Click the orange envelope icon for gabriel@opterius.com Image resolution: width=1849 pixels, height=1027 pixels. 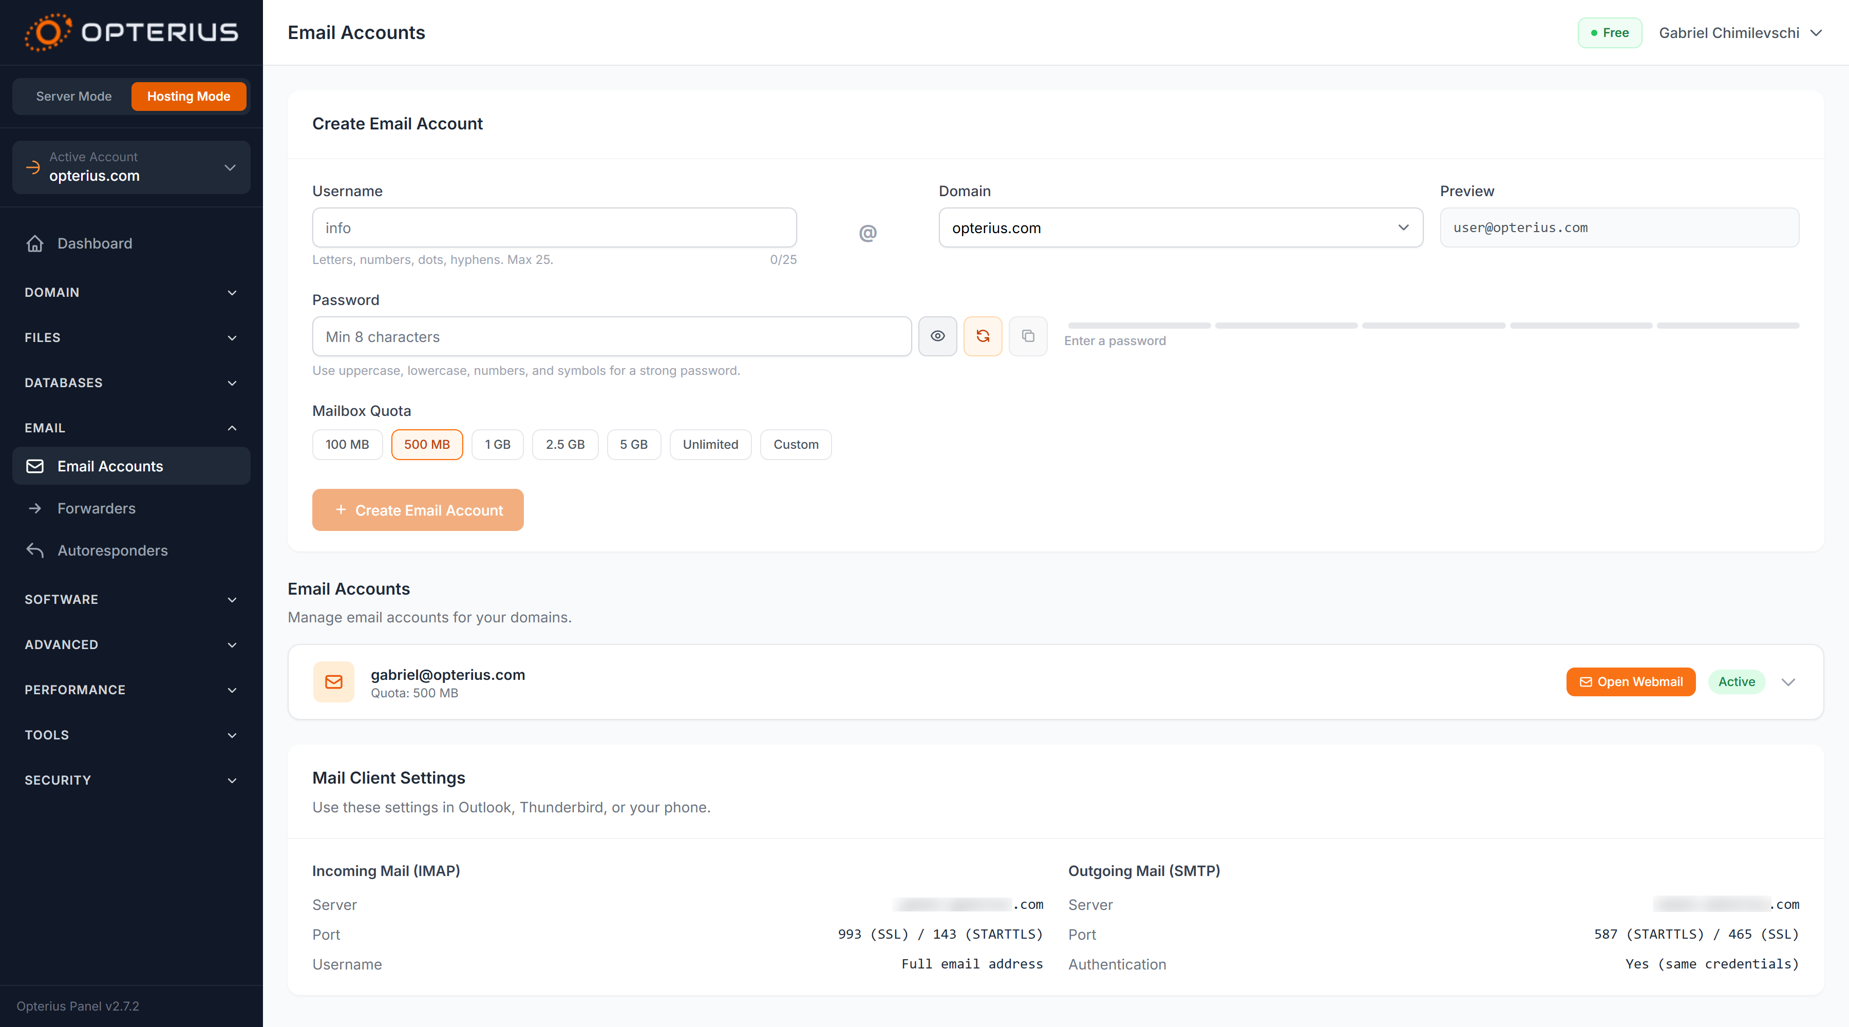[334, 682]
